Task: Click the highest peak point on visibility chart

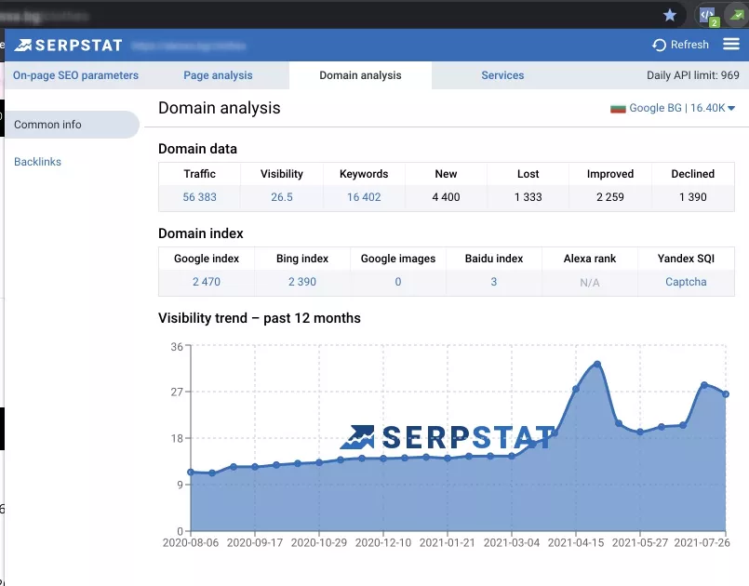Action: (597, 365)
